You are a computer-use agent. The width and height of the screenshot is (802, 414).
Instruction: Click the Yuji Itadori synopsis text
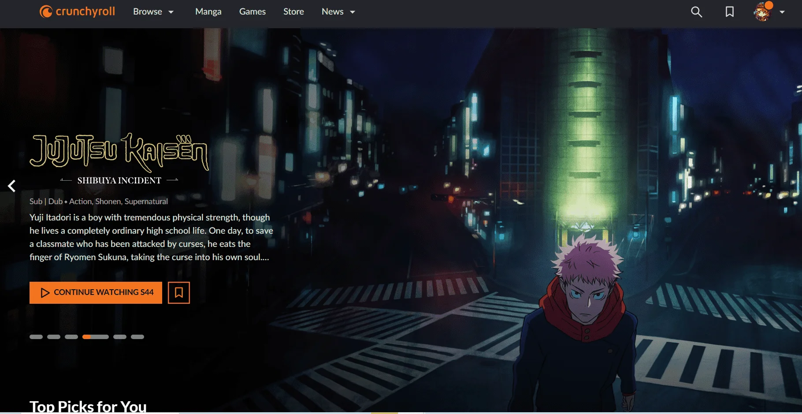coord(151,237)
